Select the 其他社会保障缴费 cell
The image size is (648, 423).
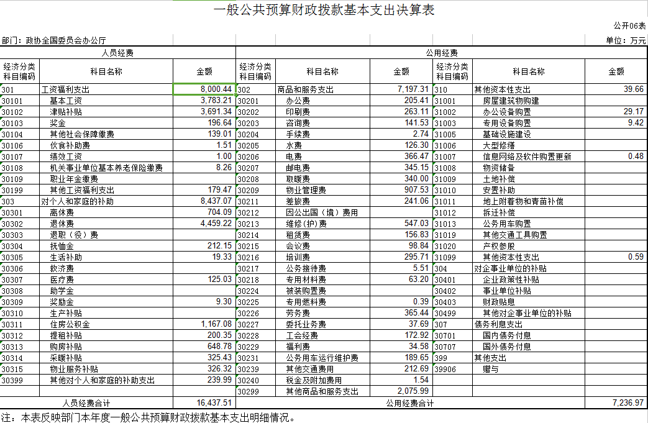pyautogui.click(x=106, y=134)
